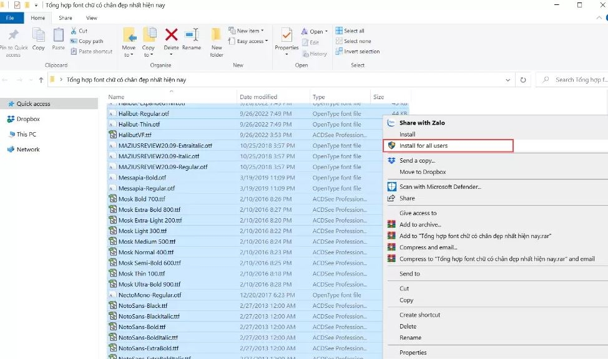Screen dimensions: 608x359
Task: Click the Up one level arrow
Action: click(41, 80)
